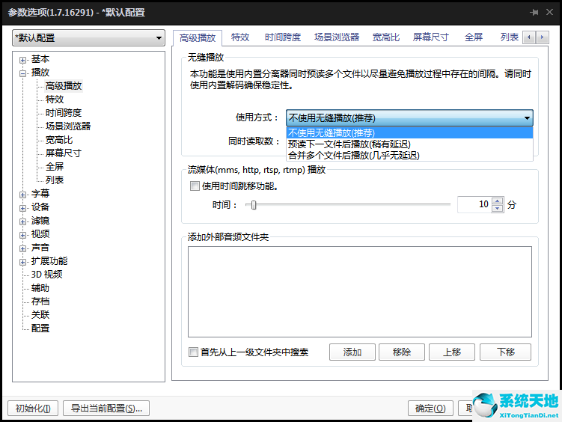Select 合并多个文件后播放(几乎无延迟) option
562x422 pixels.
click(353, 155)
